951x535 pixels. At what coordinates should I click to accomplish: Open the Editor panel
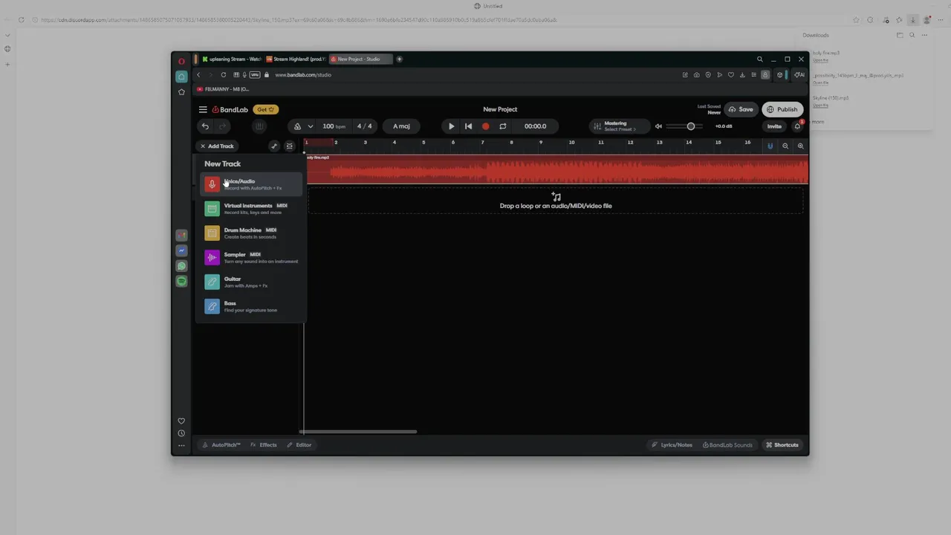pyautogui.click(x=300, y=445)
